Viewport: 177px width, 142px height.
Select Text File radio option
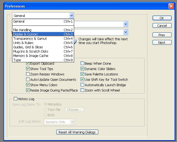coord(45,110)
